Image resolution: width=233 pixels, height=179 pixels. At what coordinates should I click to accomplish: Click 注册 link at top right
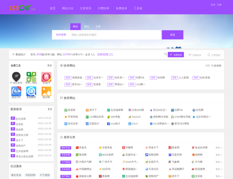pos(219,5)
